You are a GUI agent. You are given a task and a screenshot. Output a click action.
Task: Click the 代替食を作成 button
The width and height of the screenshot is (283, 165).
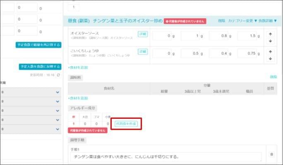pyautogui.click(x=125, y=123)
